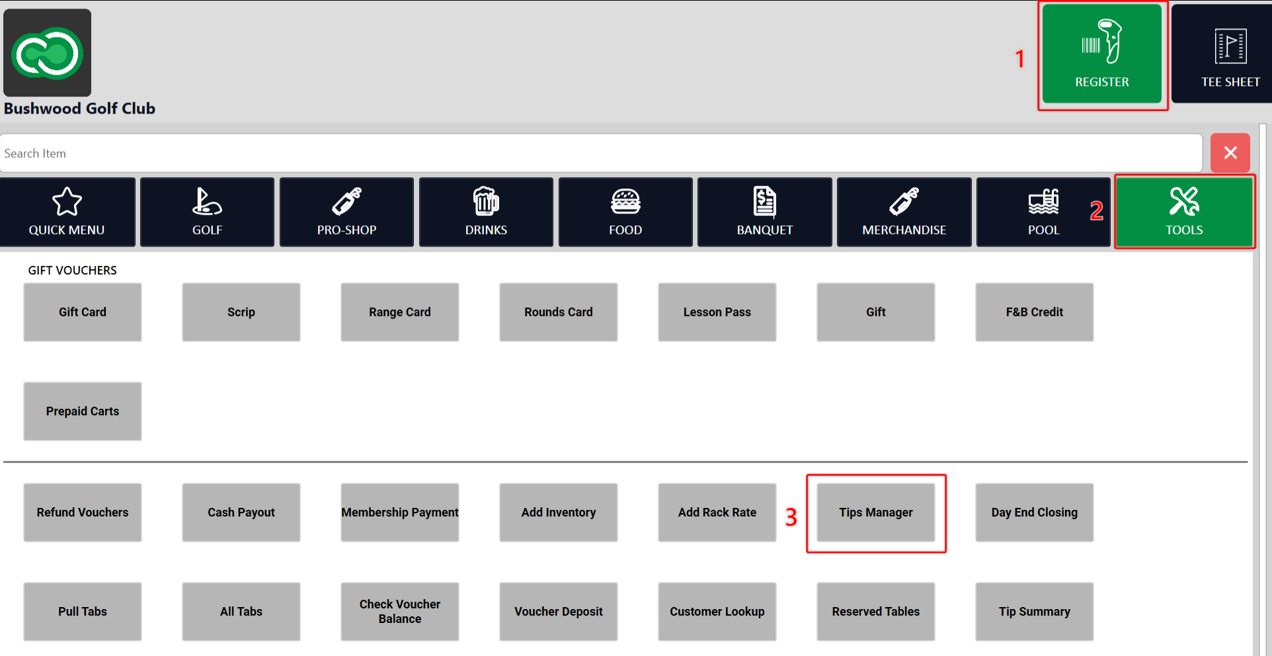Click the Voucher Deposit button

coord(559,612)
